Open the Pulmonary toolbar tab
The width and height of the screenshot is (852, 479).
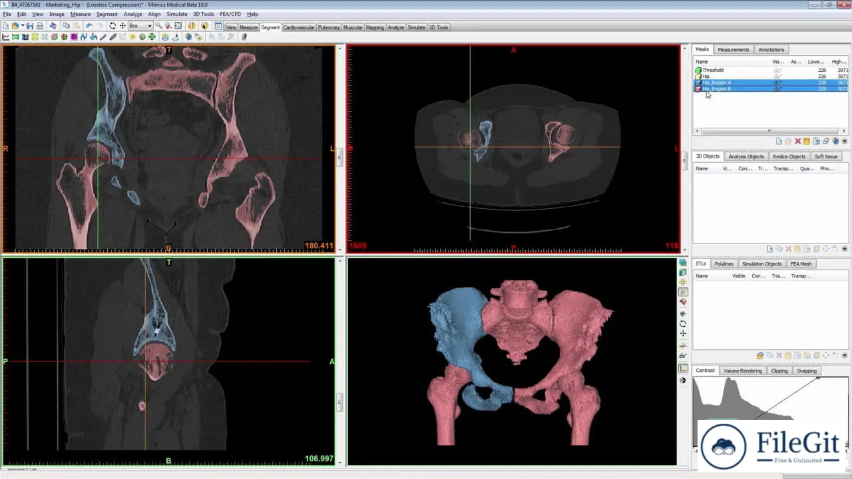coord(329,27)
